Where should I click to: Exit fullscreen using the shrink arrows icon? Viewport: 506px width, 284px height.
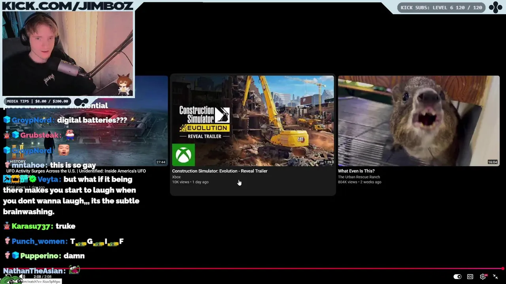[495, 277]
